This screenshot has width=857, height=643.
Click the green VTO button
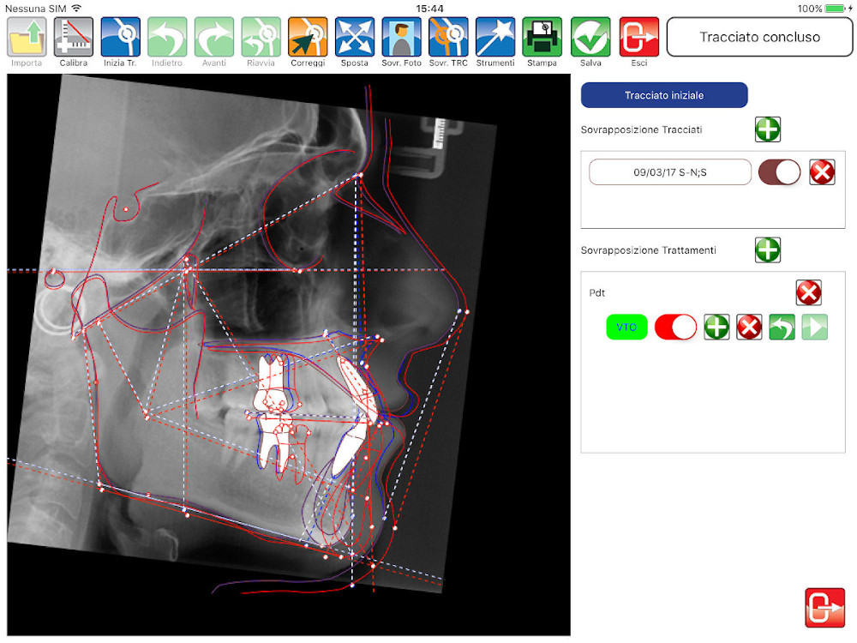626,327
